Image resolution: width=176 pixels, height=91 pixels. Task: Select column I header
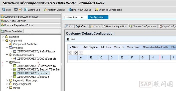pyautogui.click(x=165, y=57)
